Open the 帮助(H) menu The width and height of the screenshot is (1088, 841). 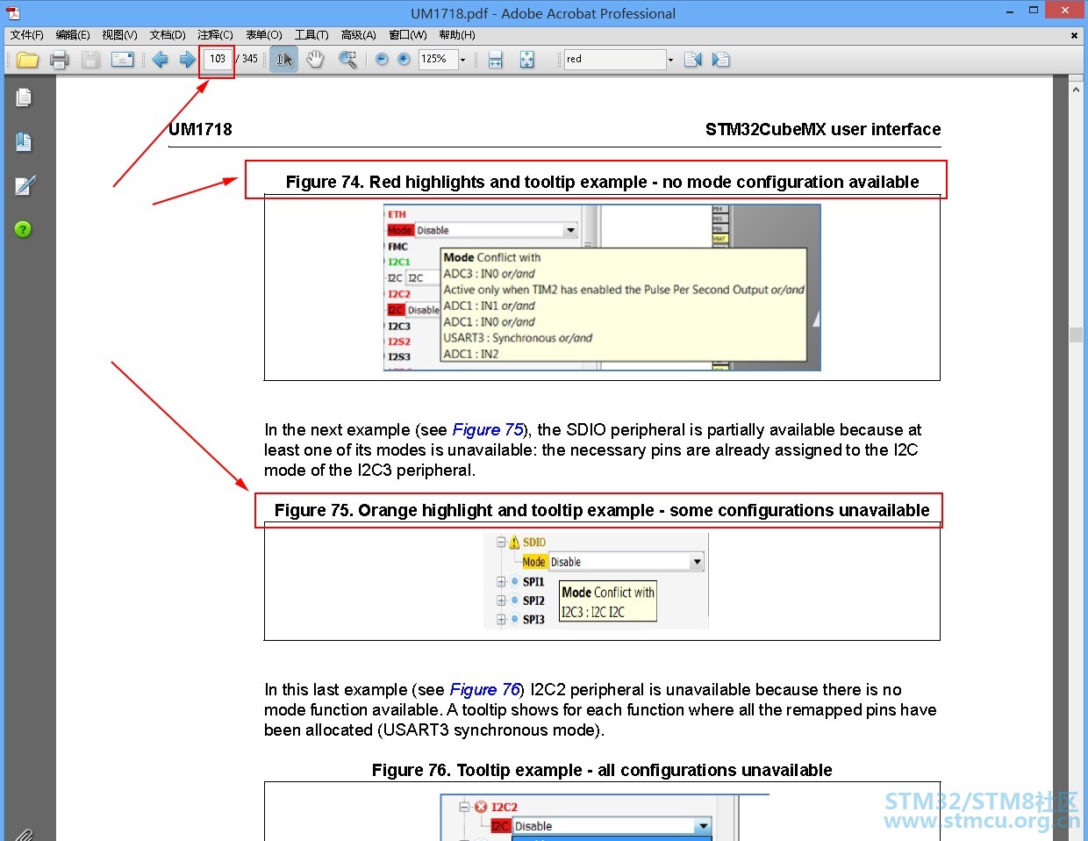pyautogui.click(x=457, y=35)
